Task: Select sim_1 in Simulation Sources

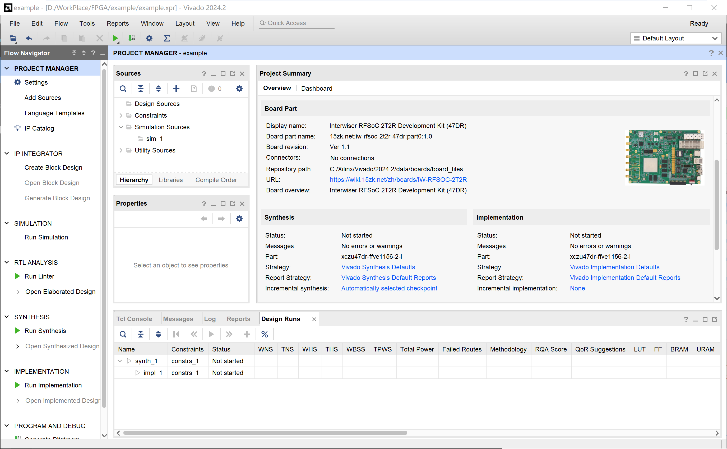Action: click(154, 139)
